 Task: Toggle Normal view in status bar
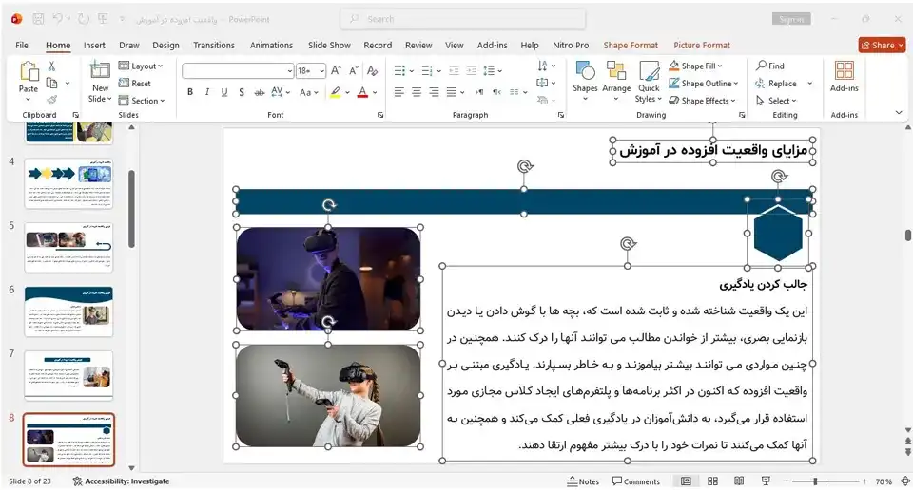[686, 481]
